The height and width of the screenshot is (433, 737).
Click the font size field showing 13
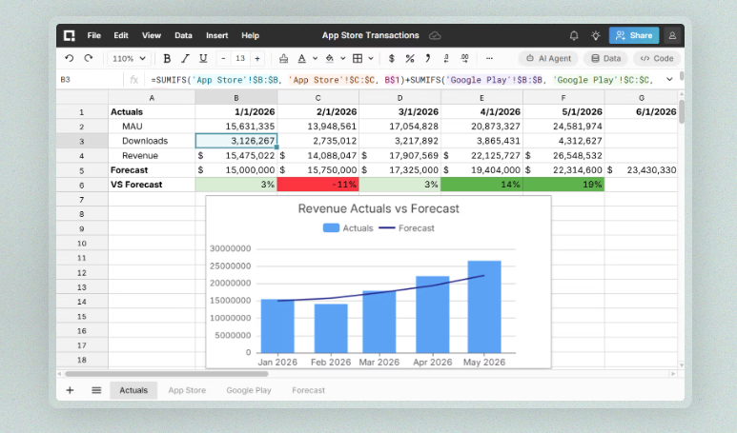coord(240,59)
